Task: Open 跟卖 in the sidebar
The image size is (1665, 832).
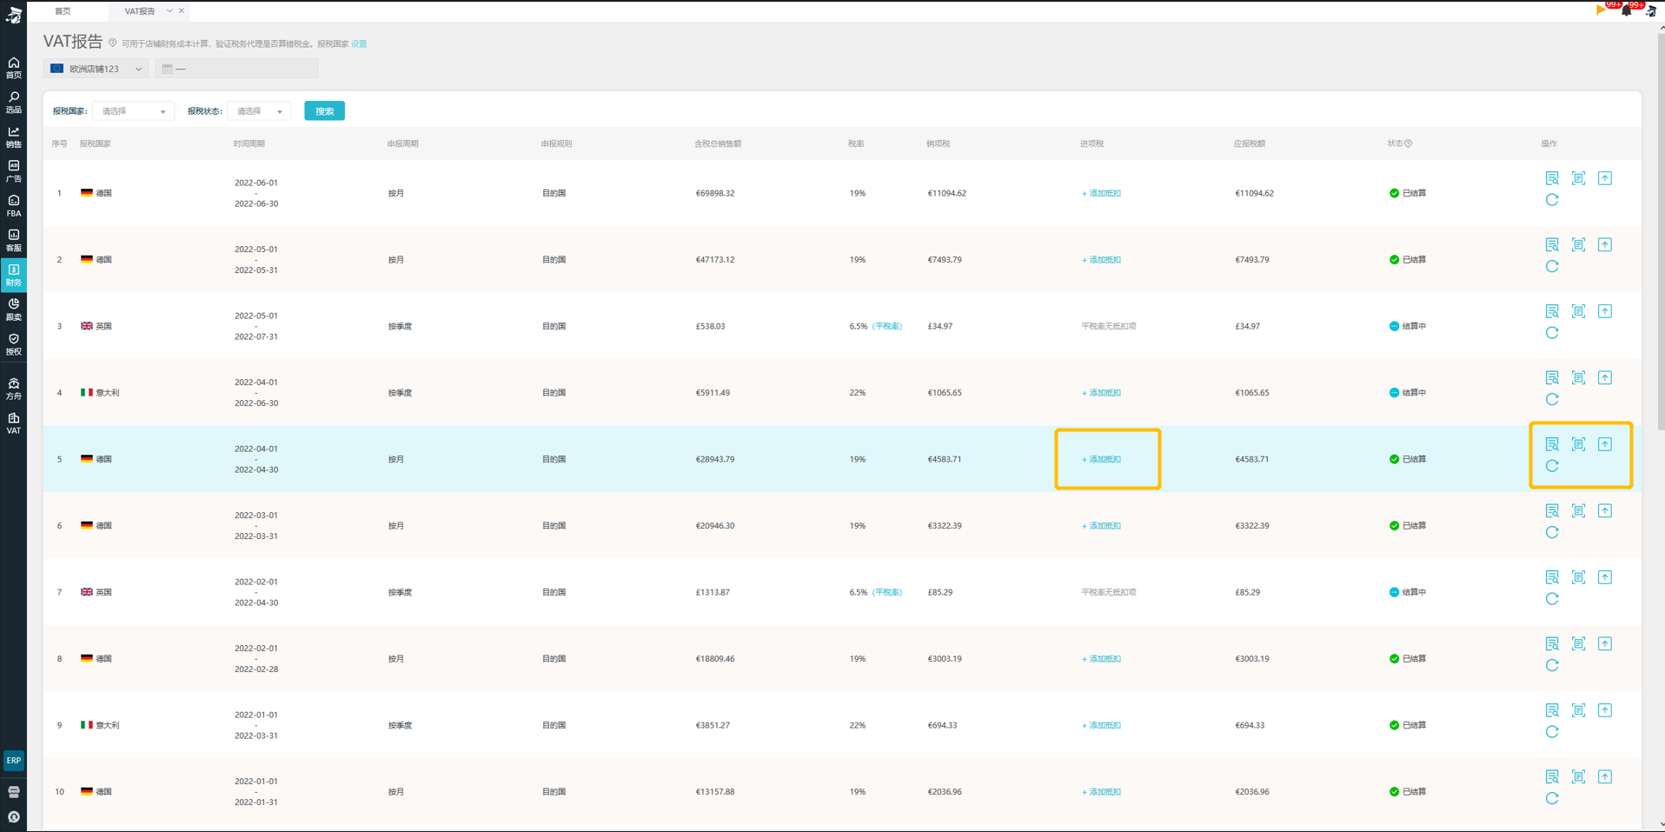Action: pos(14,310)
